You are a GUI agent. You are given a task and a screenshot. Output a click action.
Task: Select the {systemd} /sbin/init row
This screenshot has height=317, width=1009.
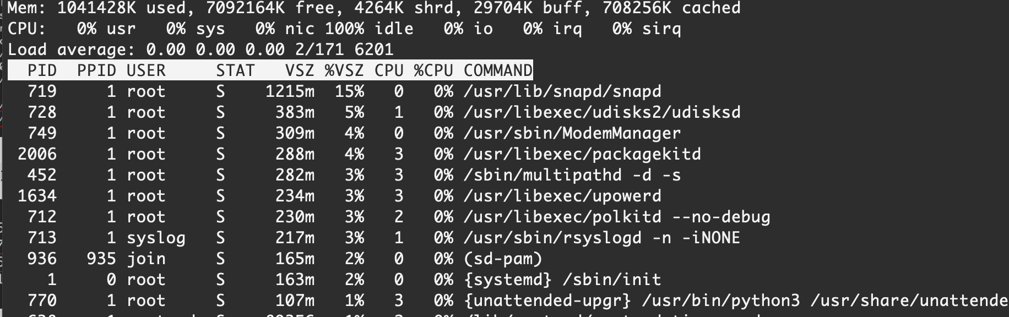click(562, 280)
